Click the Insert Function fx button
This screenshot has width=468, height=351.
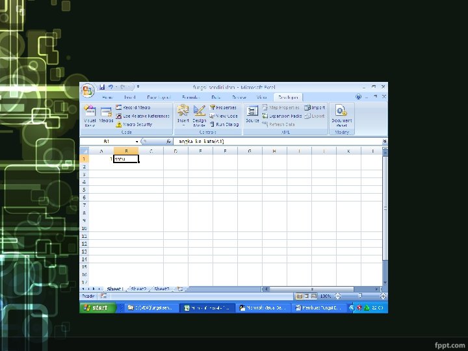pos(168,142)
